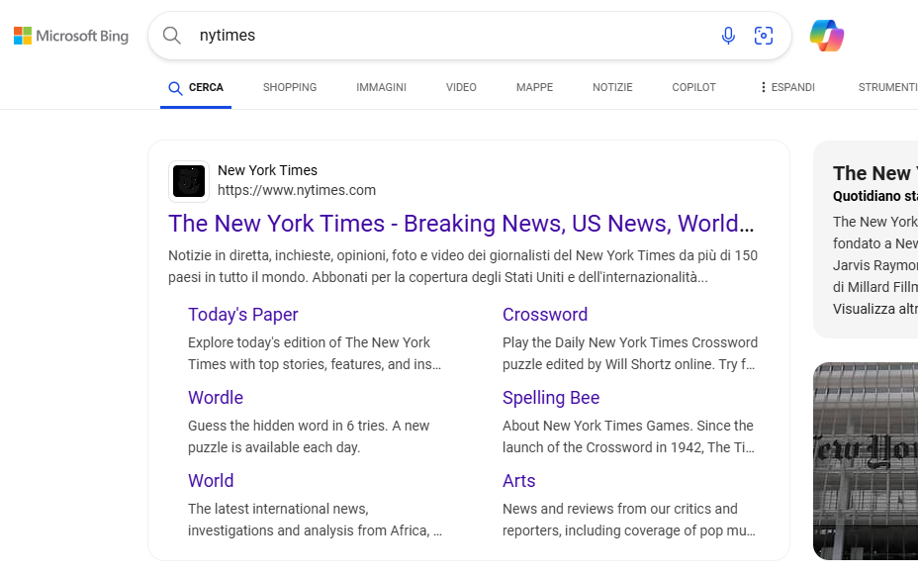Go to the MAPPE tab

coord(534,87)
